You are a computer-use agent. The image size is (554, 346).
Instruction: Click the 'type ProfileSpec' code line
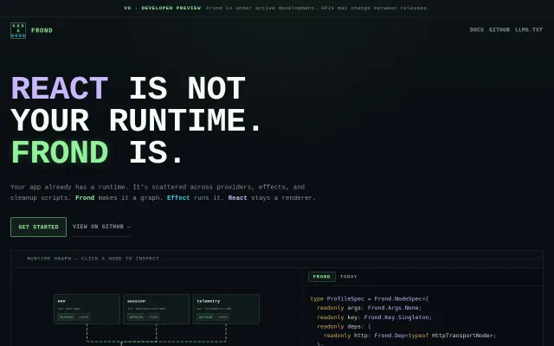[370, 298]
